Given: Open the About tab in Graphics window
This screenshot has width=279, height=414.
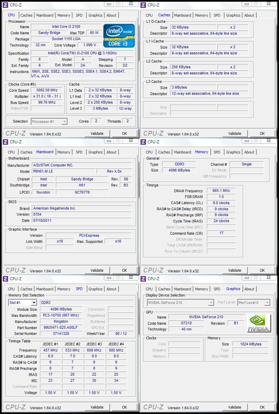Looking at the screenshot, I should tap(249, 289).
